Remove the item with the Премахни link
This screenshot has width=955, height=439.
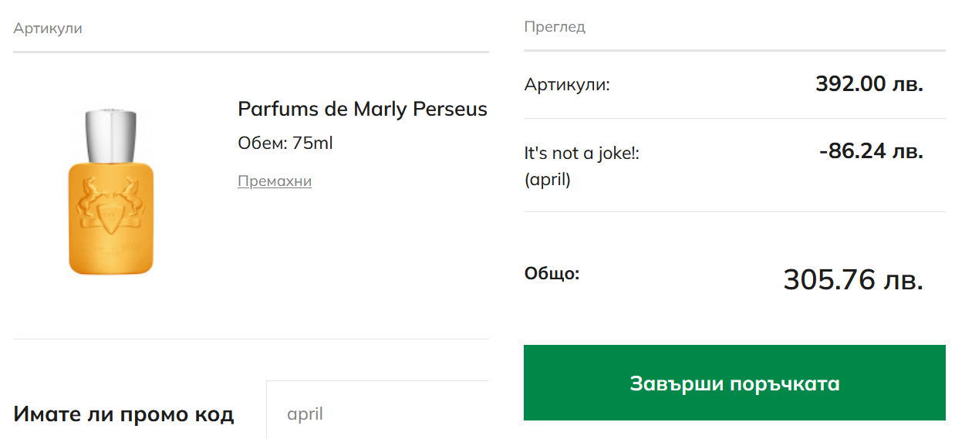click(x=275, y=181)
